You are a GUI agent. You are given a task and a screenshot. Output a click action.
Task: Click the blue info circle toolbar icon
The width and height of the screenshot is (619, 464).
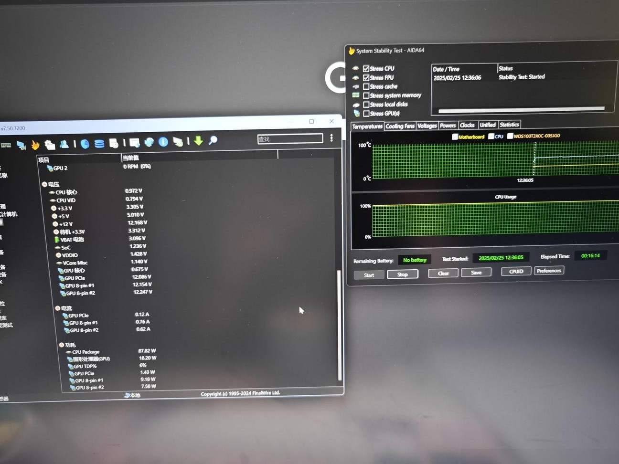pyautogui.click(x=163, y=142)
